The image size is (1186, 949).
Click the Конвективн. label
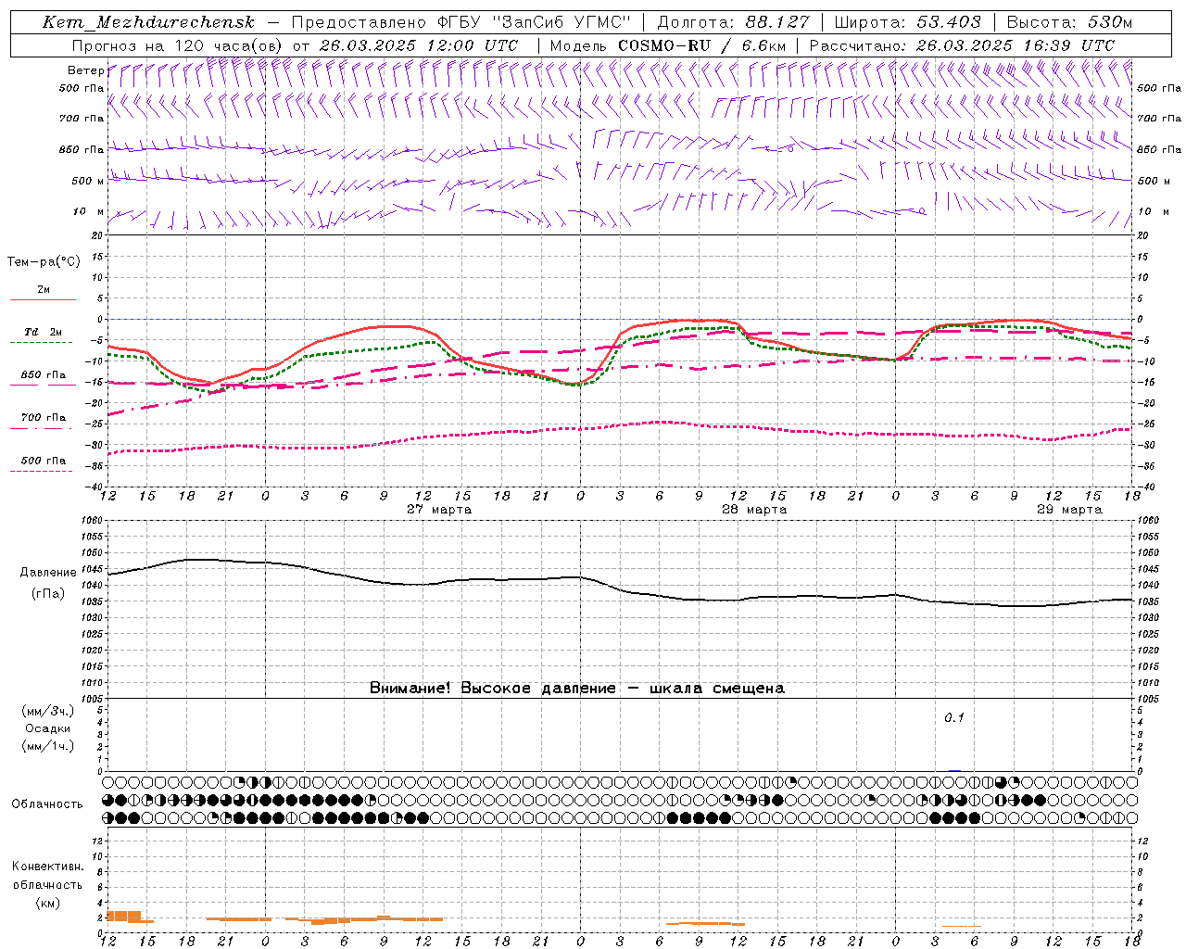[x=47, y=867]
